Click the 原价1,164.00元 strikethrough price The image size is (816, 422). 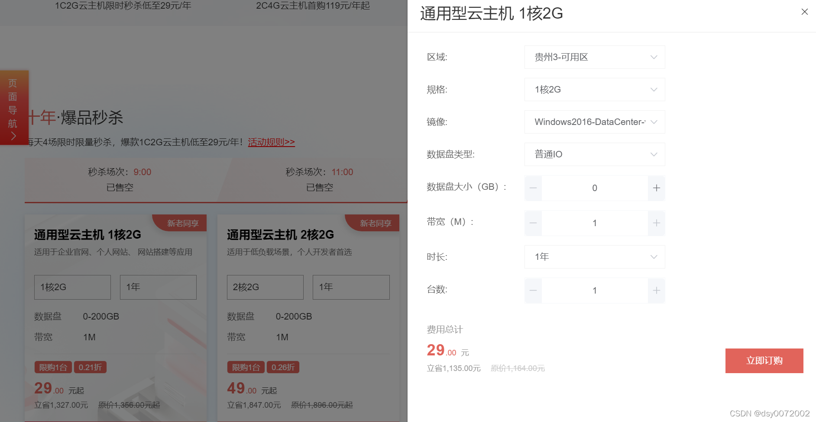coord(518,368)
